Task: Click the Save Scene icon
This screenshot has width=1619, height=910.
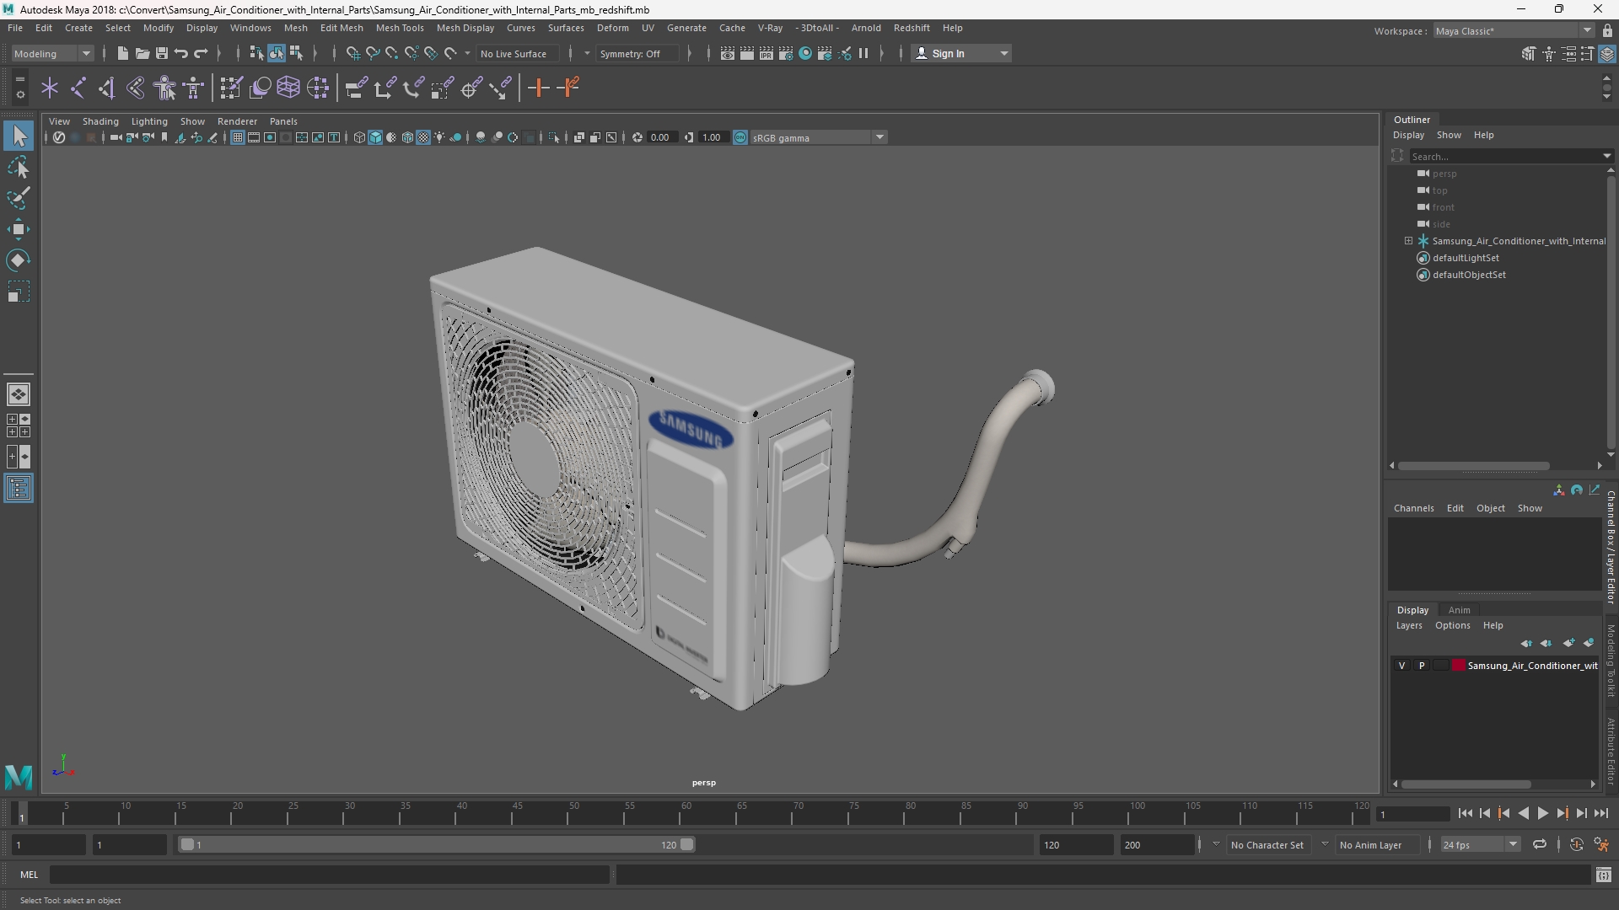Action: point(161,53)
